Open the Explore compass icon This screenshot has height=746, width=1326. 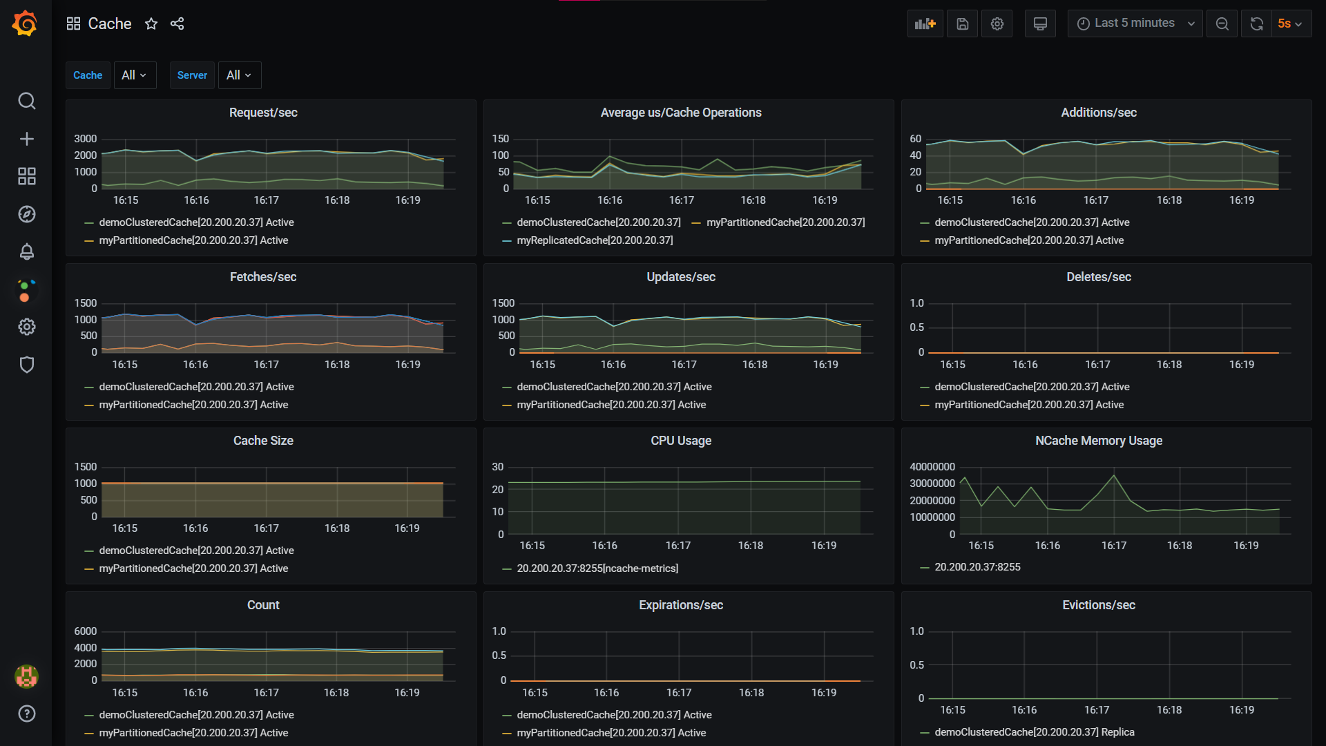(x=26, y=214)
